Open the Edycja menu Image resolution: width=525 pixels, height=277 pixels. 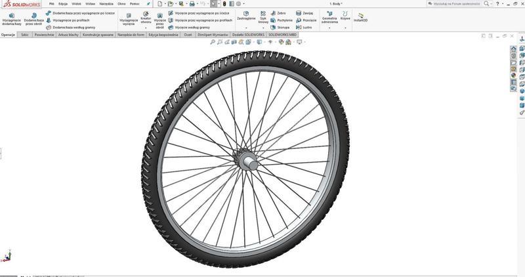point(63,4)
